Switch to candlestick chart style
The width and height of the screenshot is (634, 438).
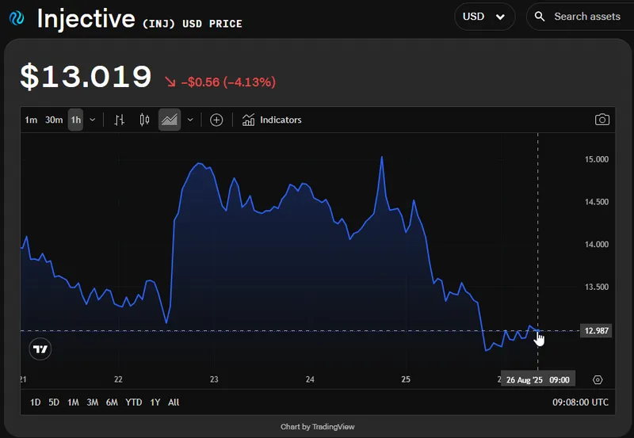[144, 120]
